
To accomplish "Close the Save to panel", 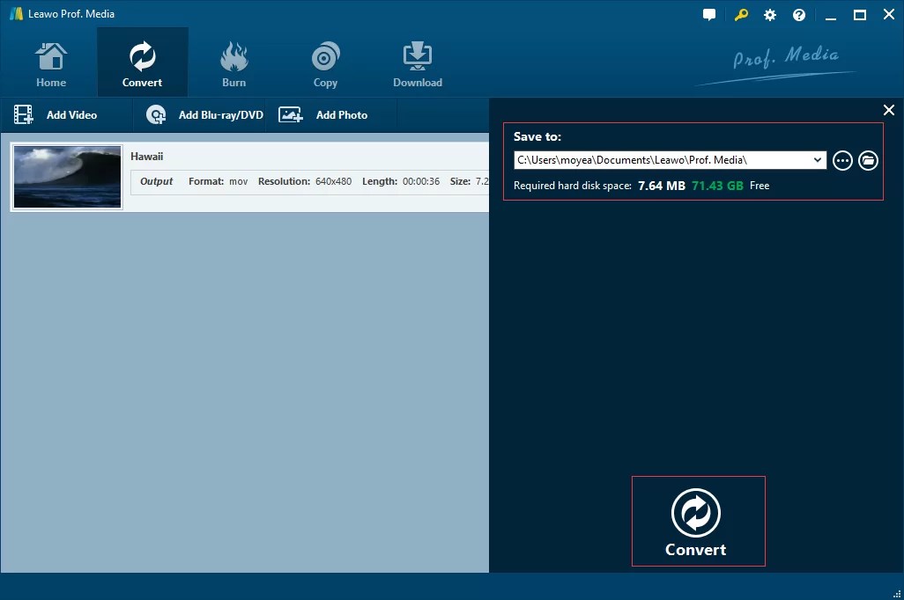I will coord(888,110).
